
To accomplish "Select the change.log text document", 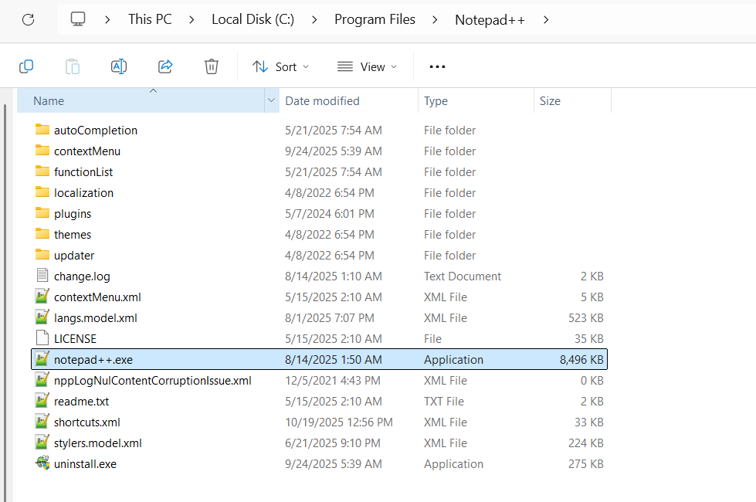I will point(82,276).
